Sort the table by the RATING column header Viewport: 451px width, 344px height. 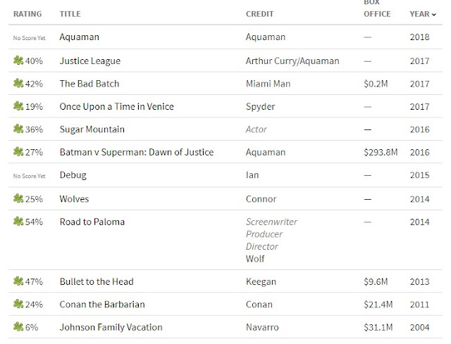[27, 14]
